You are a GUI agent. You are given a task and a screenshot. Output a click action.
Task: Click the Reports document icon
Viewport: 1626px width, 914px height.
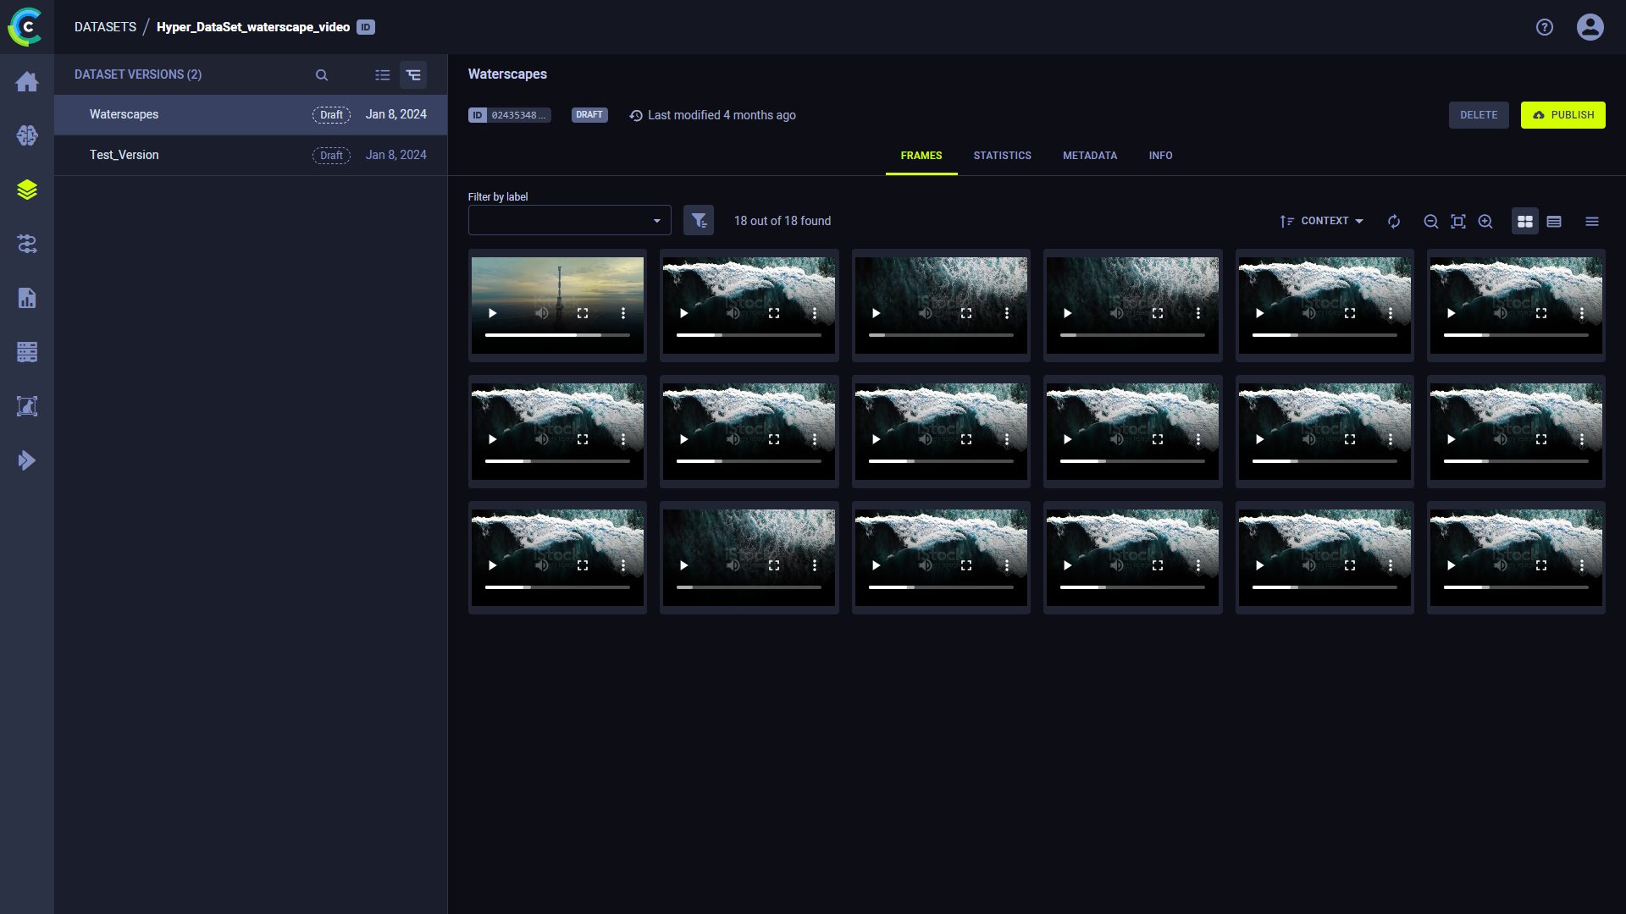click(x=27, y=298)
